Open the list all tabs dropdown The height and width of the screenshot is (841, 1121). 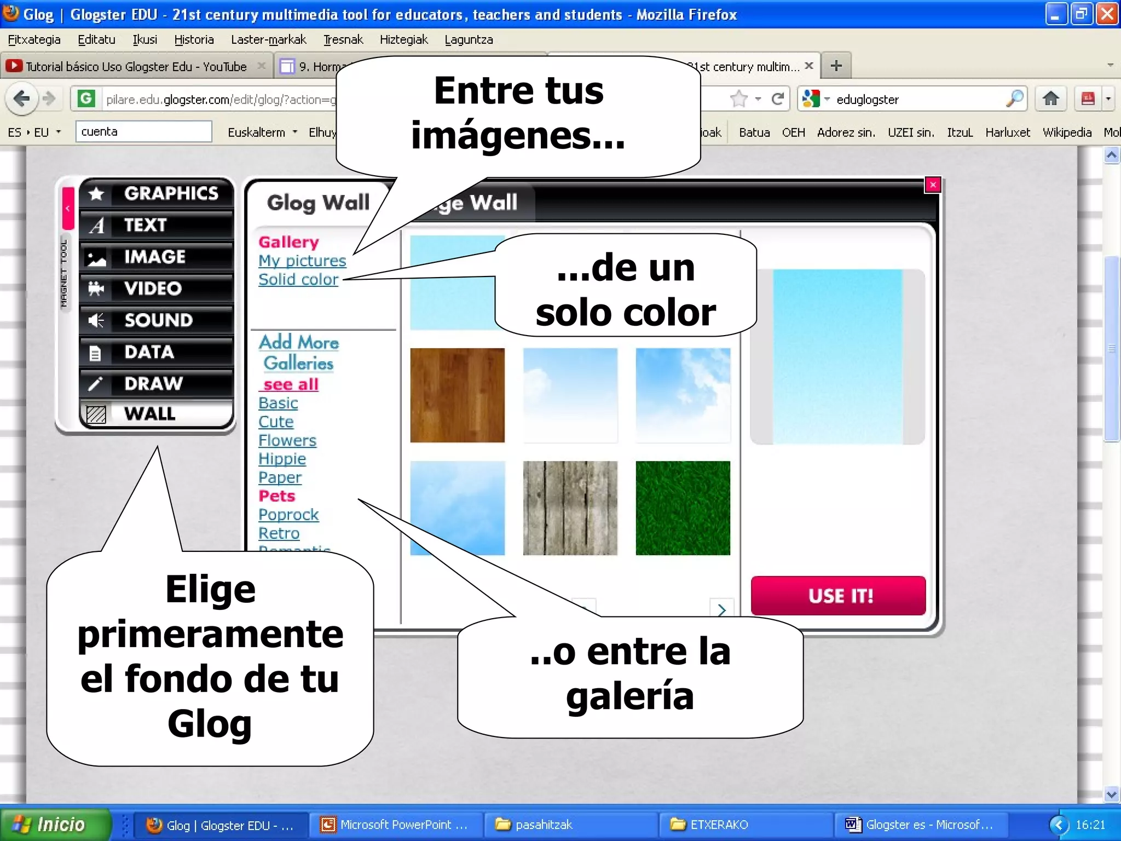[x=1110, y=65]
